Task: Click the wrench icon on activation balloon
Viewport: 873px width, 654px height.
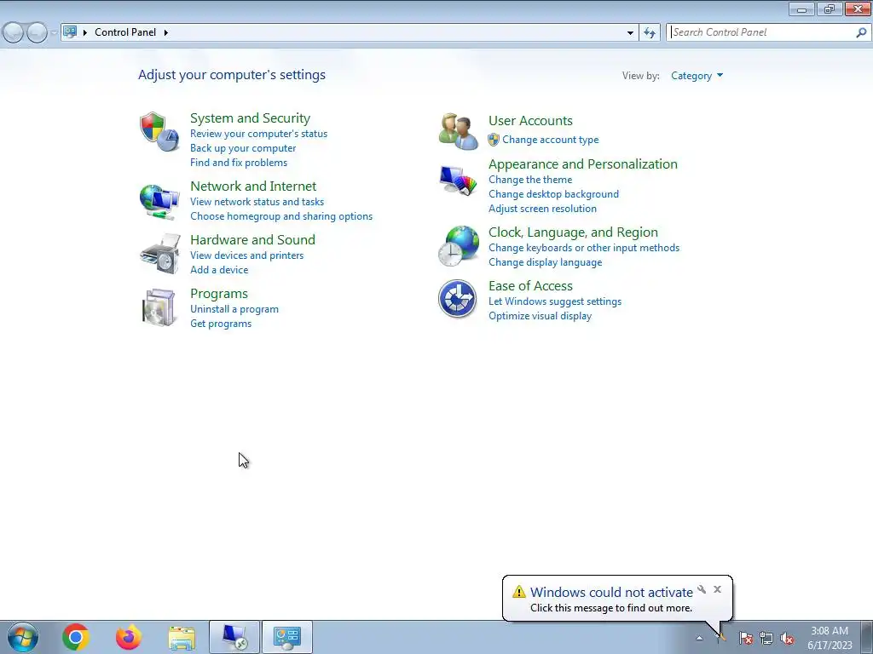Action: click(x=702, y=589)
